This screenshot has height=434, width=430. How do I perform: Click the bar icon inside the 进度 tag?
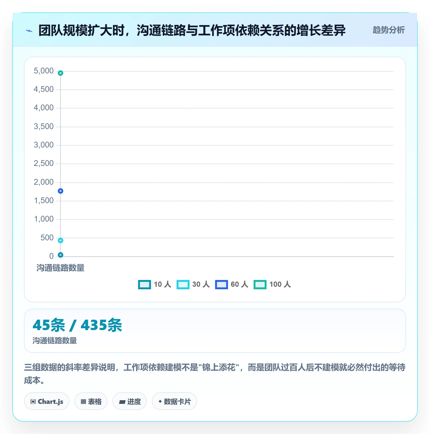click(x=122, y=402)
